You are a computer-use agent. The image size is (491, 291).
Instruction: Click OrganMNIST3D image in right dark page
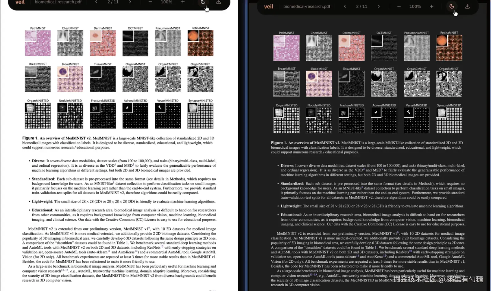[x=286, y=120]
